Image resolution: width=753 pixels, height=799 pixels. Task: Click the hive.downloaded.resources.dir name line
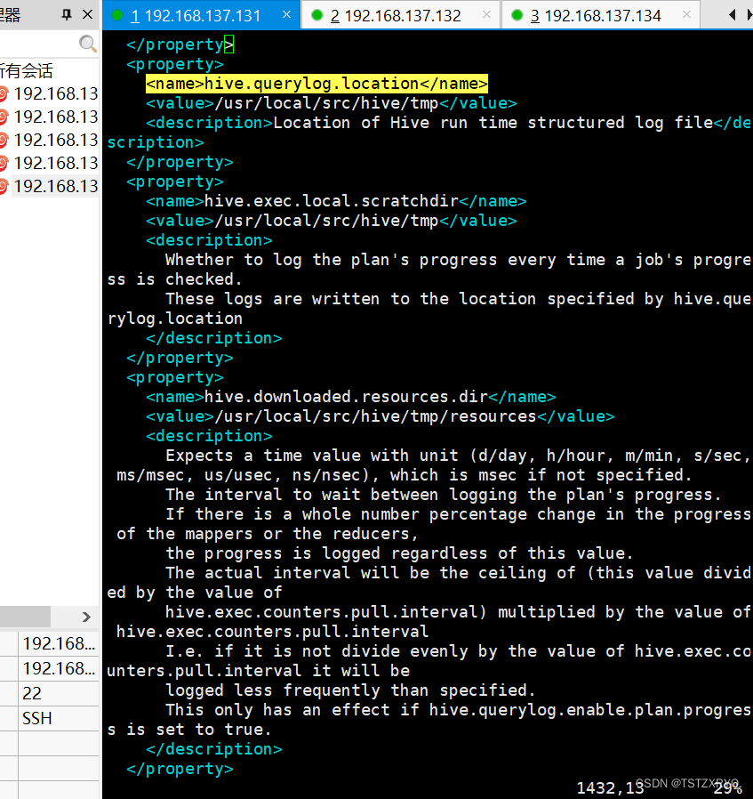tap(351, 397)
